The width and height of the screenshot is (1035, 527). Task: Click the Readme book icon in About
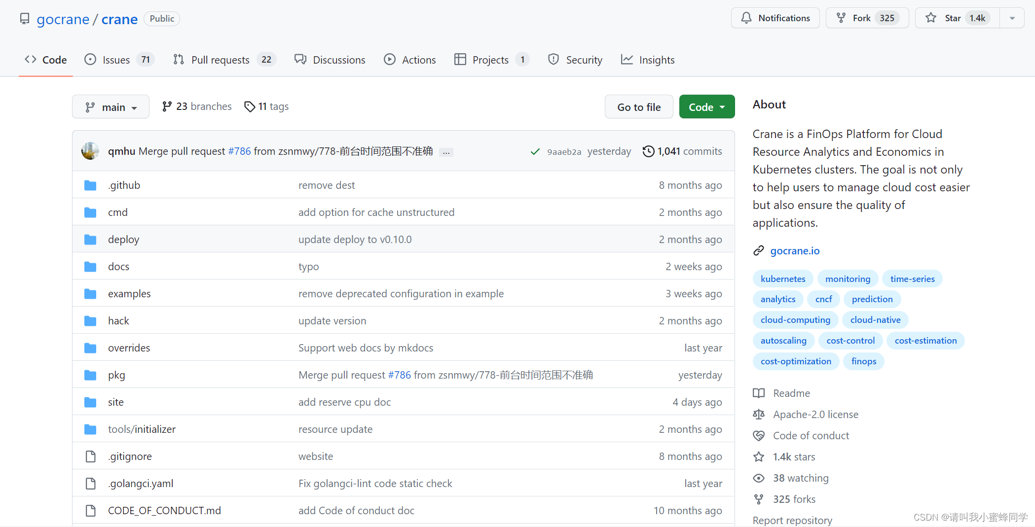tap(759, 393)
